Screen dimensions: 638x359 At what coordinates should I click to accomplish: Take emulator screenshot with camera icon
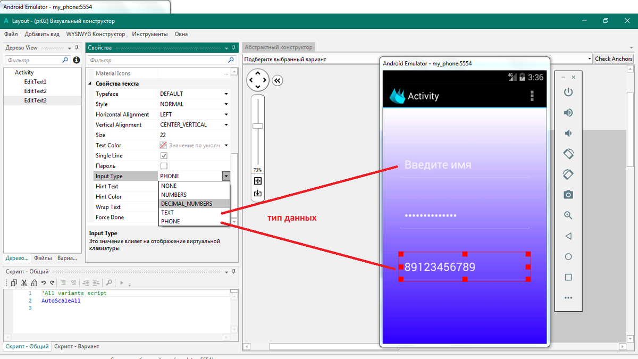point(568,195)
